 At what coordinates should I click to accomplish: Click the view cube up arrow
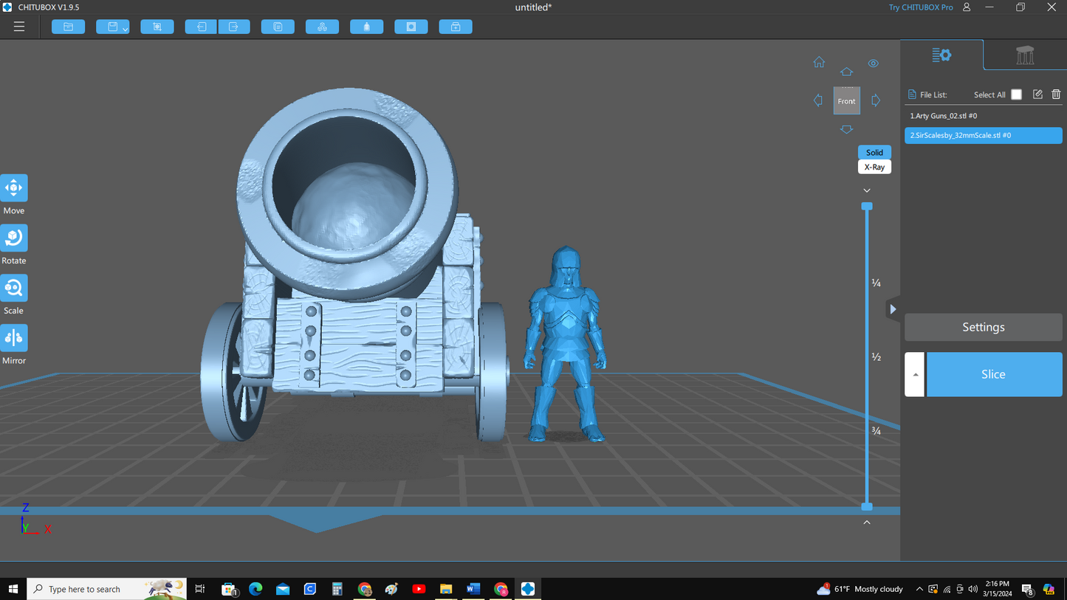[846, 72]
